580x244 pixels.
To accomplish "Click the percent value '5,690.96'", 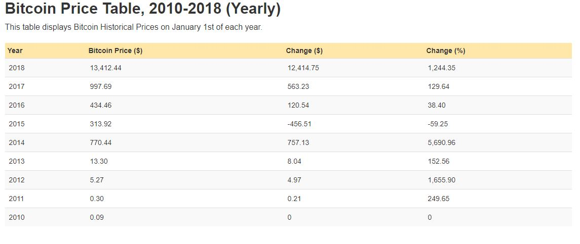I will click(442, 142).
